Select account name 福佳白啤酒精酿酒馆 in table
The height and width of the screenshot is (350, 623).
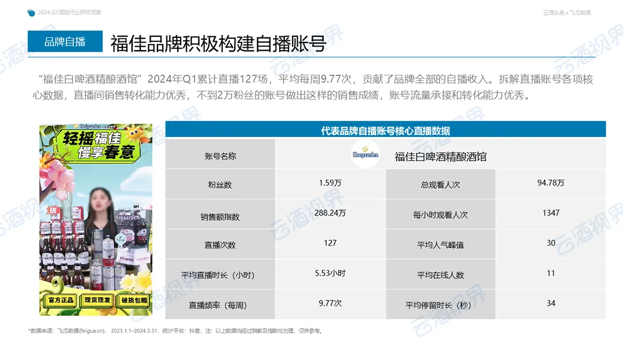click(440, 157)
